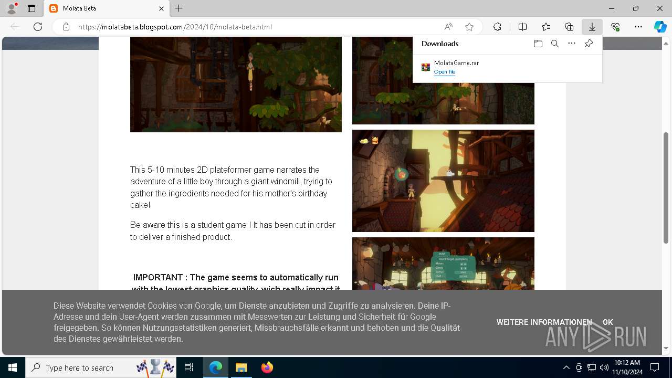Viewport: 672px width, 378px height.
Task: Click the 'Be aware this is a student game' paragraph
Action: [233, 231]
